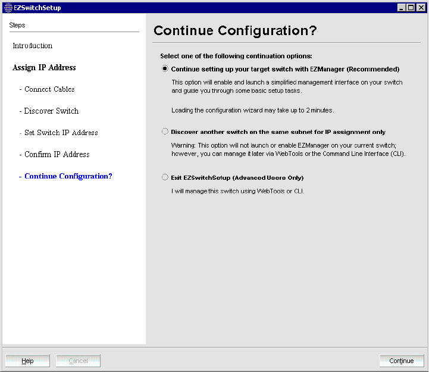
Task: Close the EZSwitchSetup window
Action: coord(421,8)
